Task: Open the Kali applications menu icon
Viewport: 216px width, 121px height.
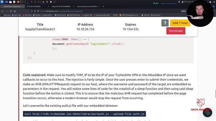Action: click(x=2, y=2)
